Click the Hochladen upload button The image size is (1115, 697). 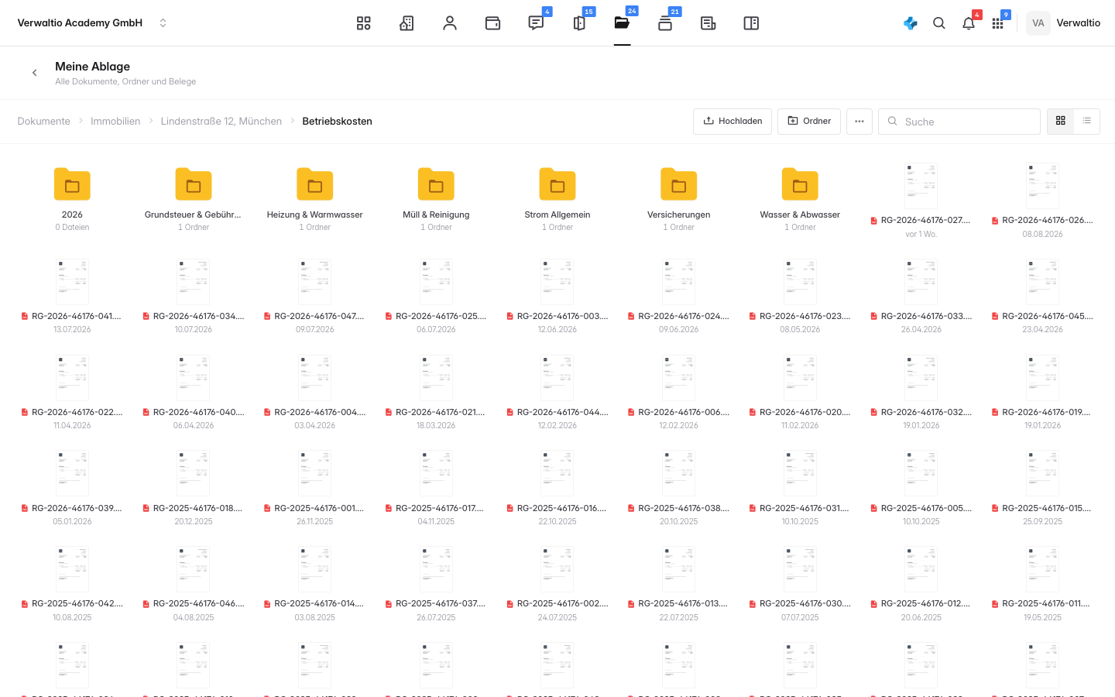pyautogui.click(x=732, y=122)
